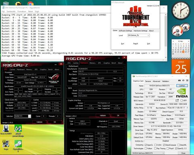Screen dimensions: 194x155
Task: Open the GPU-Z hamburger menu
Action: [187, 80]
